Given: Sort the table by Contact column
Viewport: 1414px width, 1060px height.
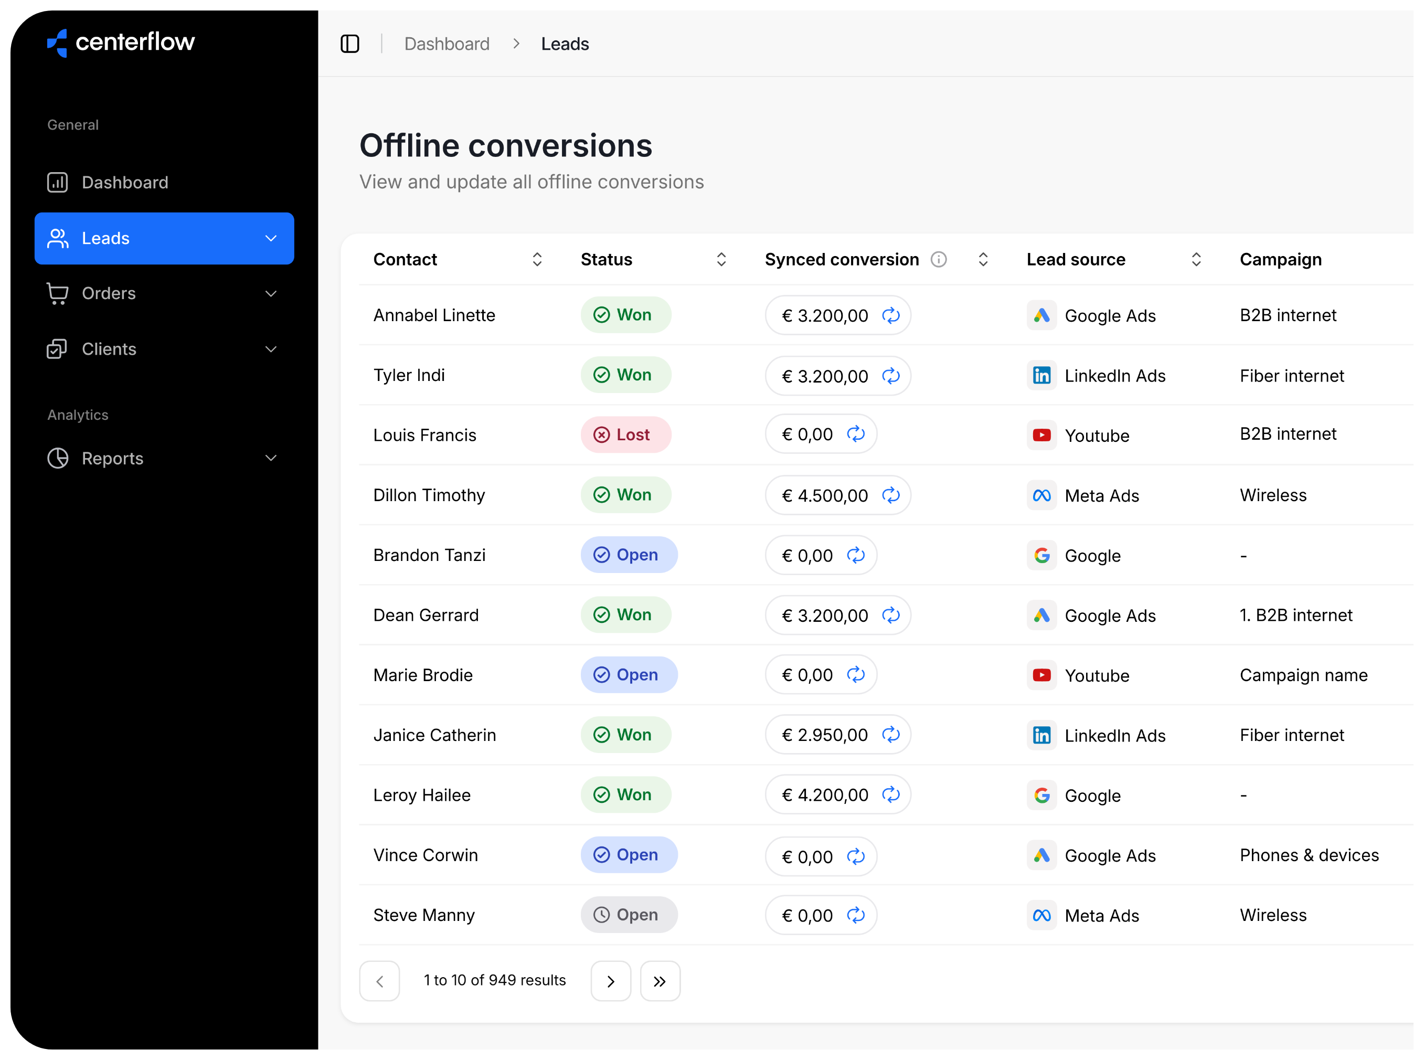Looking at the screenshot, I should pos(537,260).
